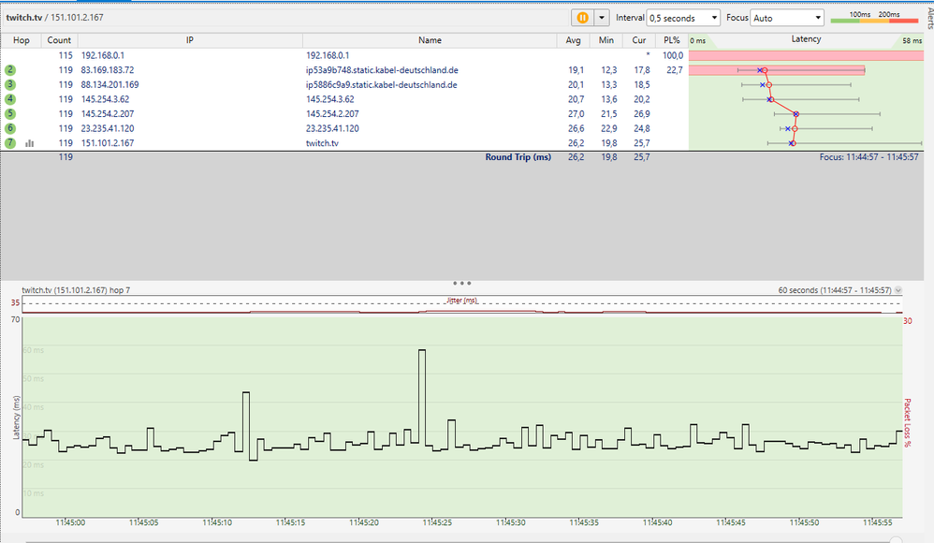Pause the trace with the orange button
The width and height of the screenshot is (934, 543).
[x=582, y=18]
